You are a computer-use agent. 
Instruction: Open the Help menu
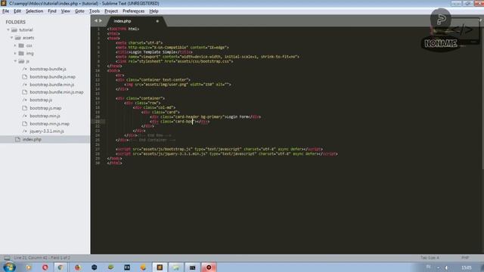click(154, 11)
